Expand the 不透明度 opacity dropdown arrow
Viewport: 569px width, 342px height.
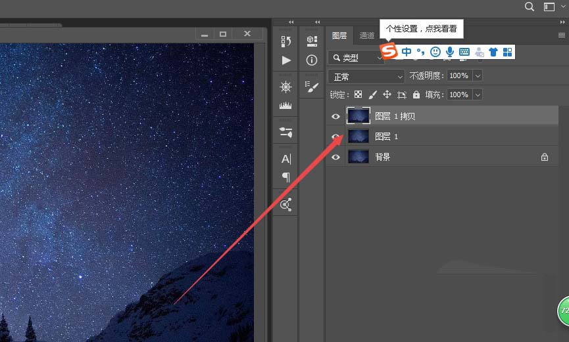(x=478, y=75)
